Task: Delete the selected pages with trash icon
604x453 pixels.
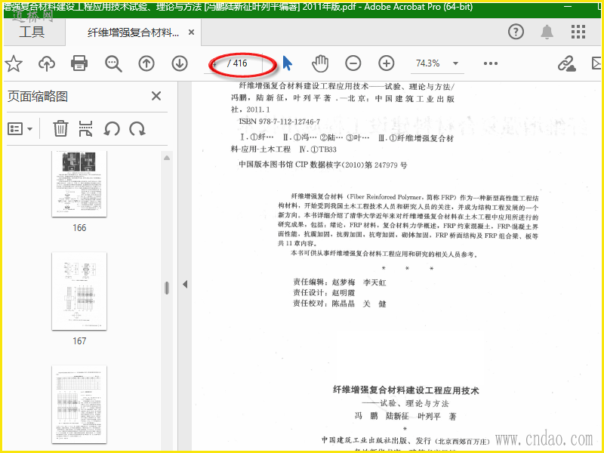Action: point(60,128)
